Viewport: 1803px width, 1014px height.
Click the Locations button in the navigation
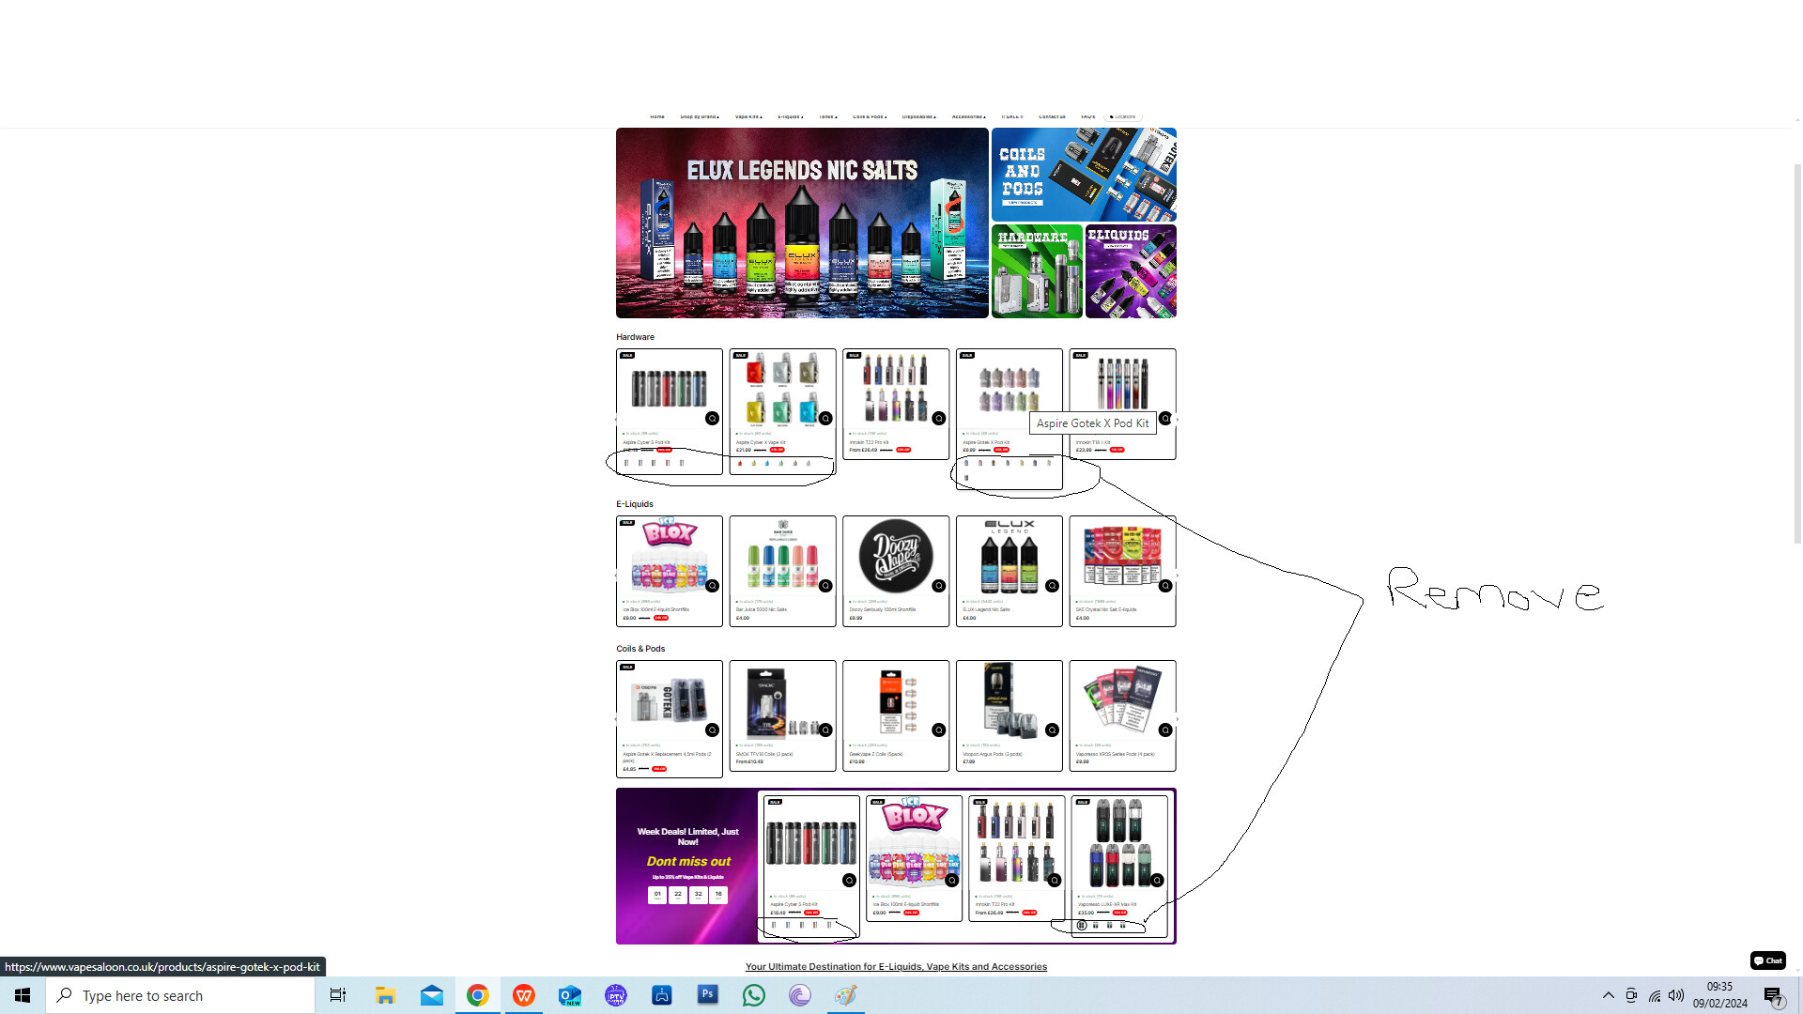coord(1123,117)
